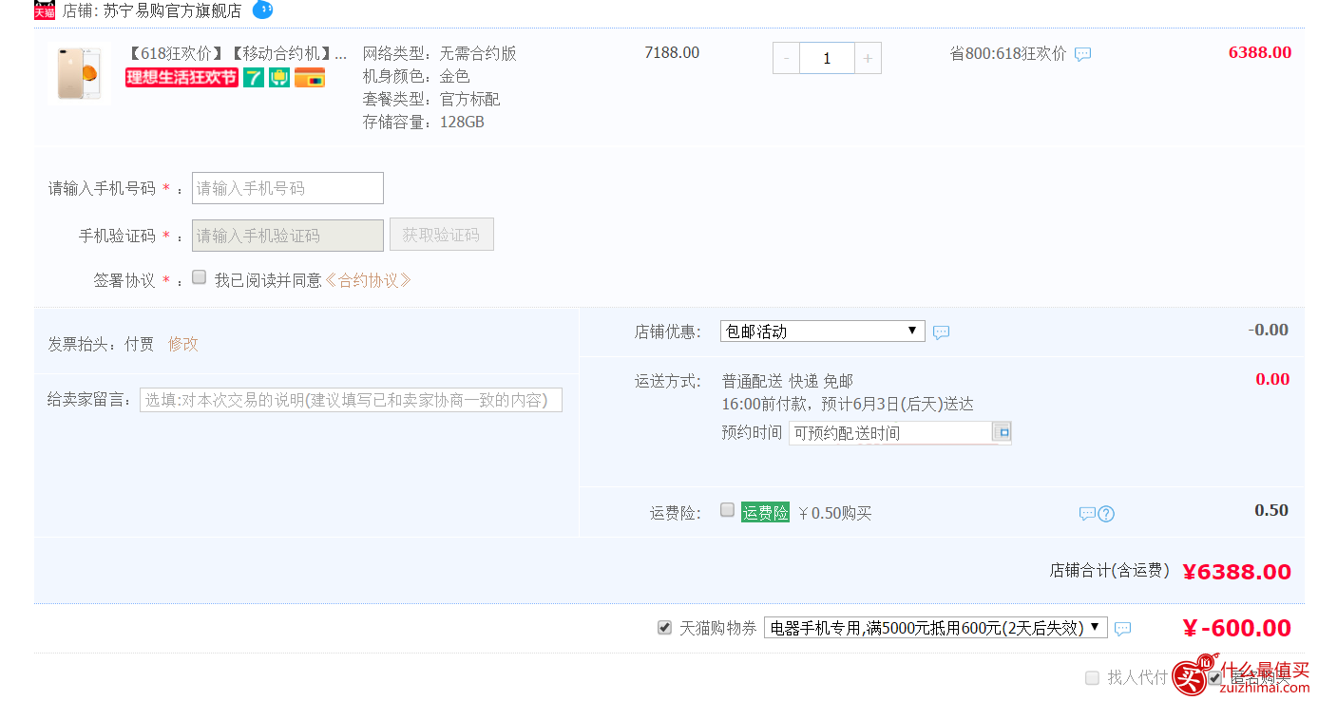The width and height of the screenshot is (1318, 701).
Task: Tick the 找人代付 checkbox
Action: (1093, 678)
